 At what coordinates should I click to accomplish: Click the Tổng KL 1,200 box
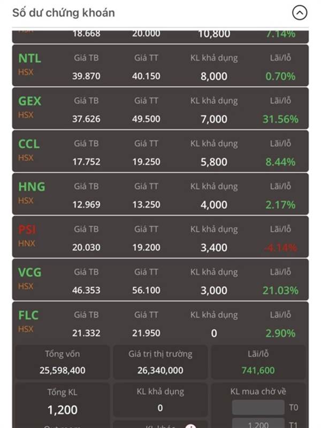tap(63, 402)
